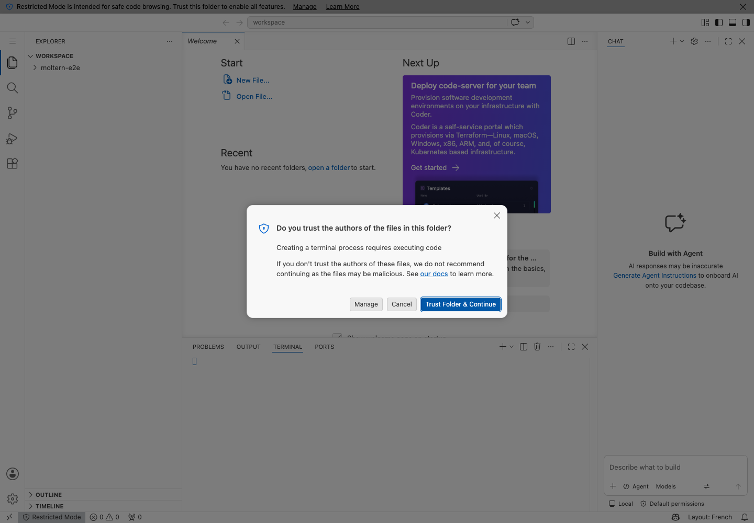Image resolution: width=754 pixels, height=523 pixels.
Task: Close the trust dialog with X
Action: coord(497,215)
